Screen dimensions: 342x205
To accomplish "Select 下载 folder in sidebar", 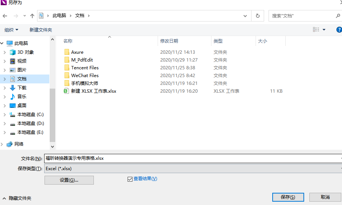I will (22, 88).
